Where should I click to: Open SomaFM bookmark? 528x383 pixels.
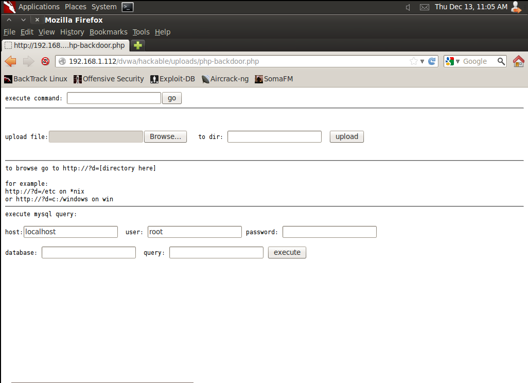(274, 79)
